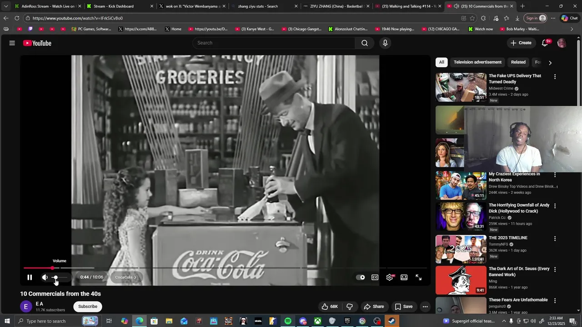The width and height of the screenshot is (582, 327).
Task: Open options for My Craziest Experiences video
Action: coord(555,175)
